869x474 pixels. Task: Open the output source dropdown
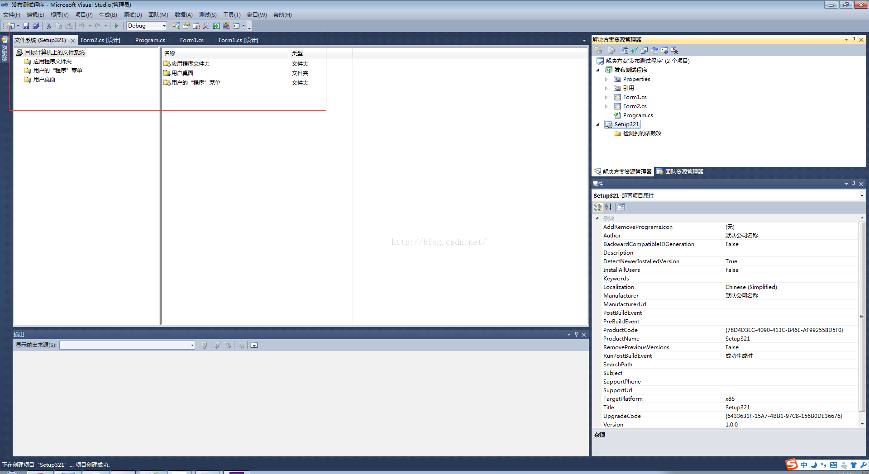192,345
